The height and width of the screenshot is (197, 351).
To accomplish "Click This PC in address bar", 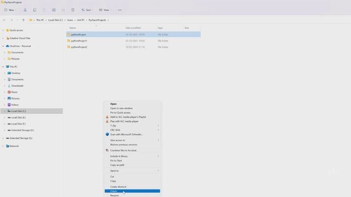I will [x=40, y=20].
